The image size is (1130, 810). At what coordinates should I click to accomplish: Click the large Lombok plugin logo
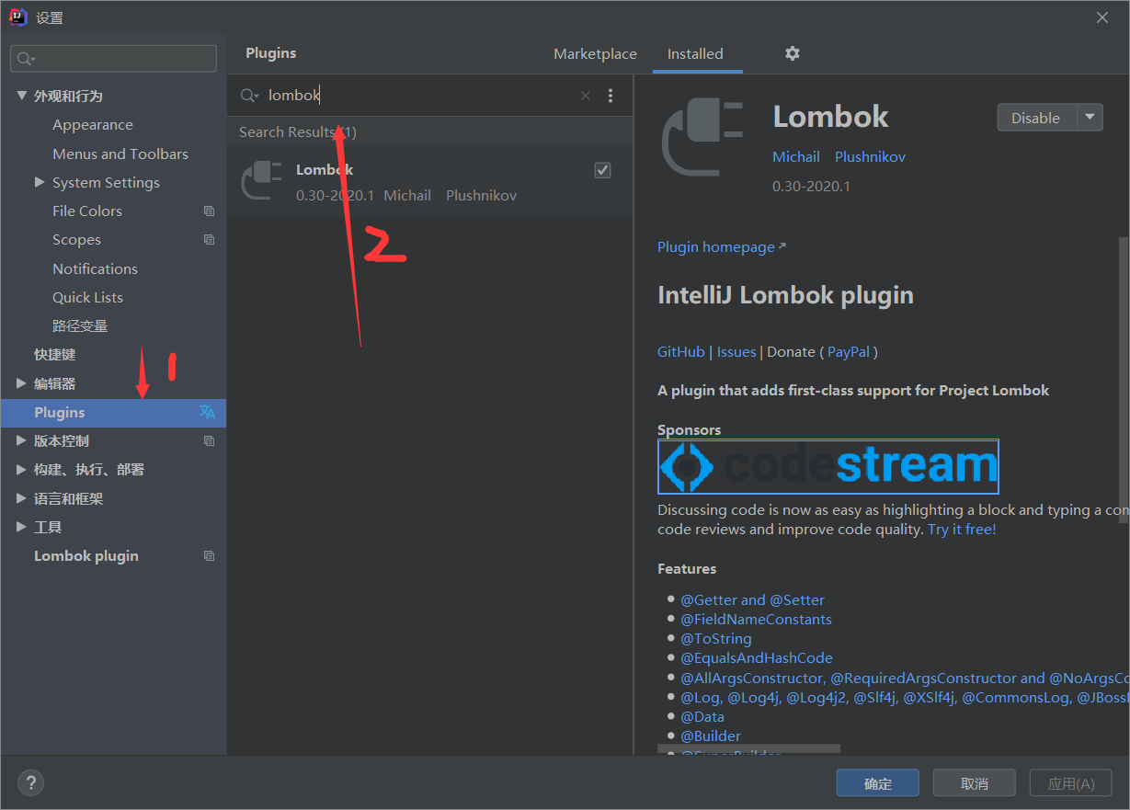point(703,137)
